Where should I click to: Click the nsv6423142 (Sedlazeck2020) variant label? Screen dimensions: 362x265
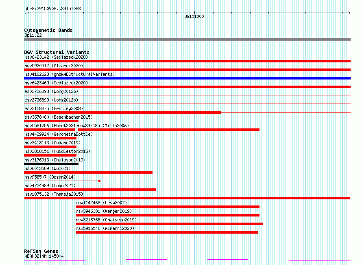(56, 57)
